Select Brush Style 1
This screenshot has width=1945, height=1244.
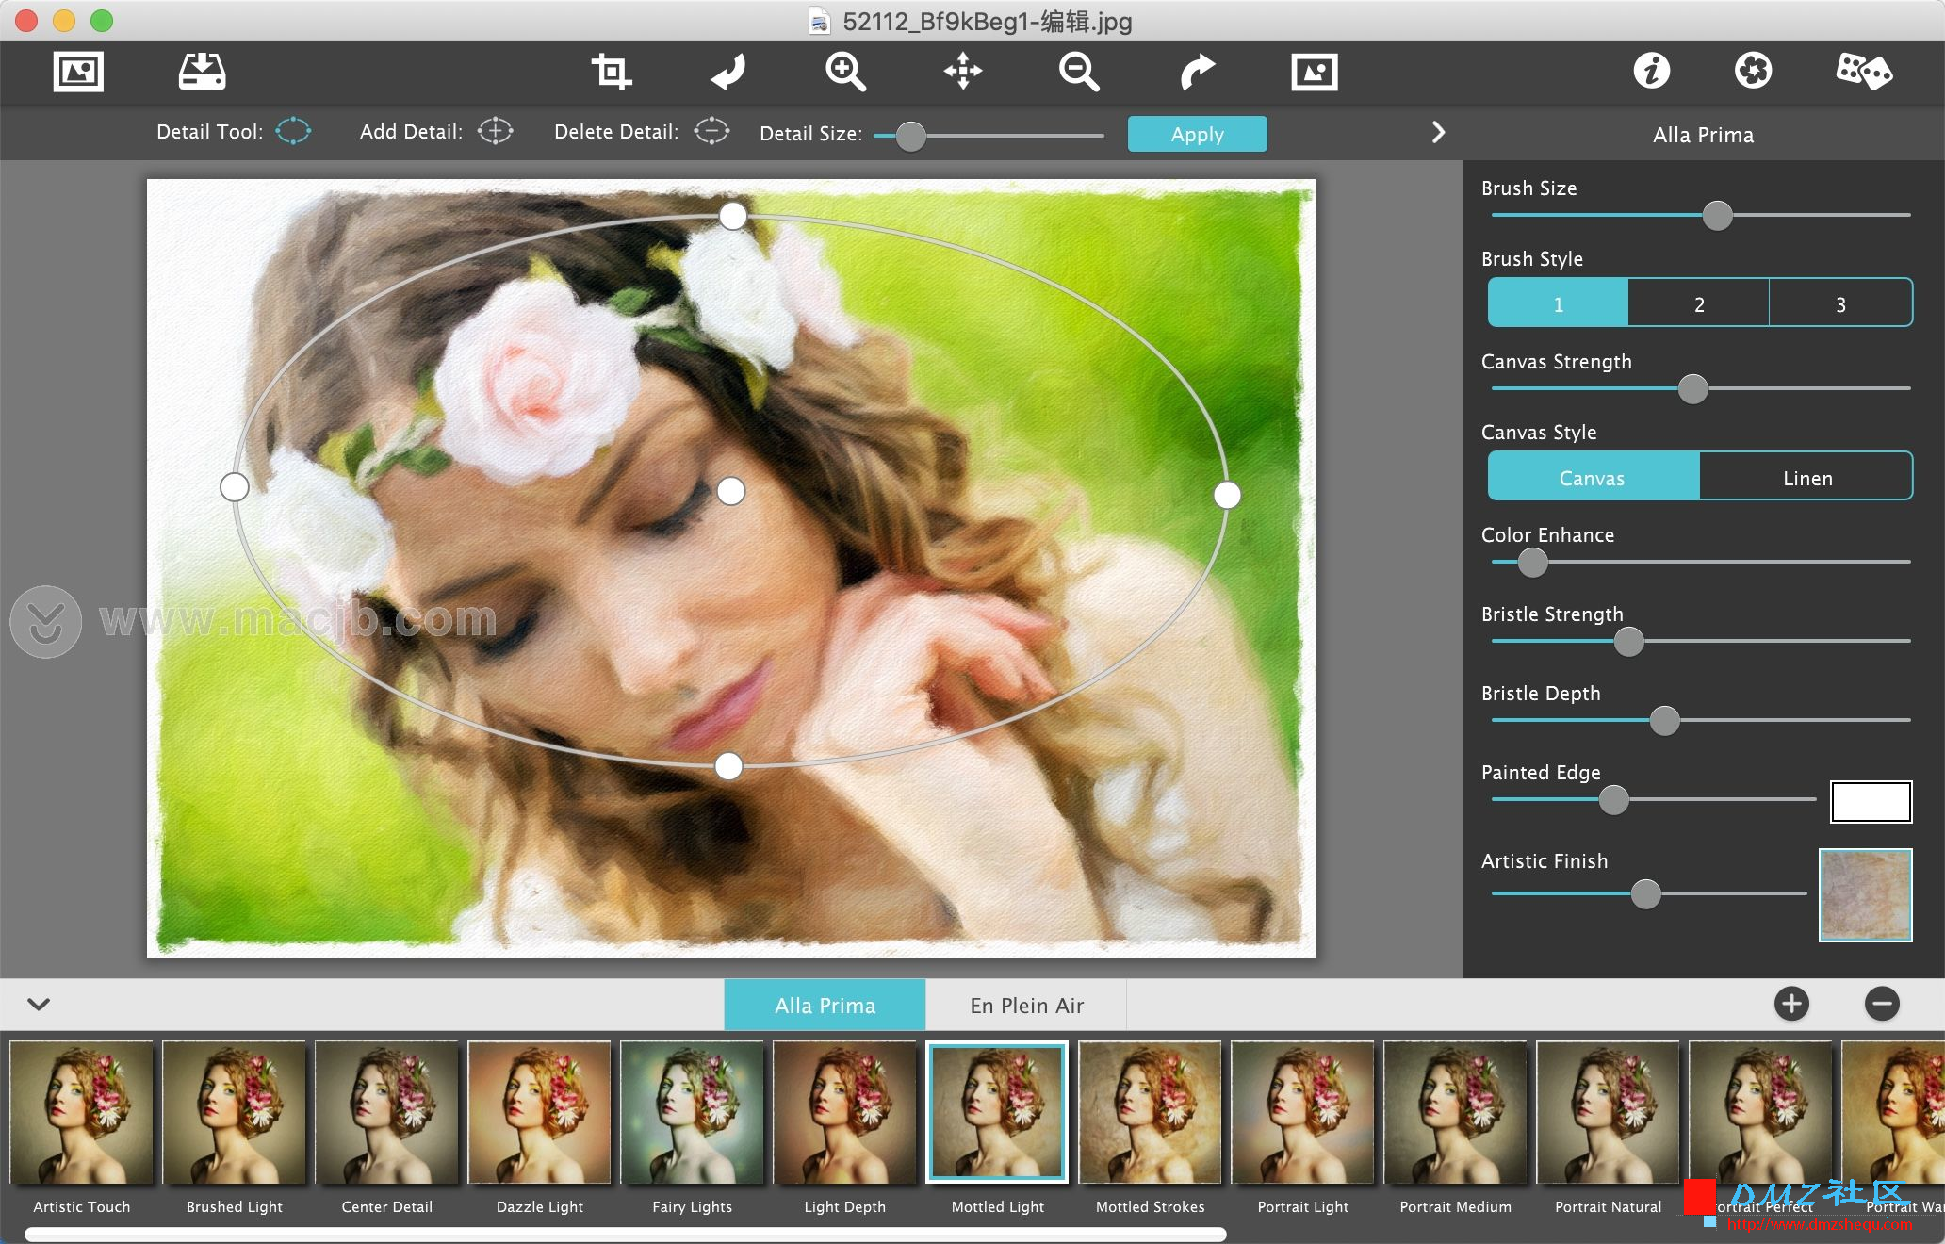coord(1558,303)
